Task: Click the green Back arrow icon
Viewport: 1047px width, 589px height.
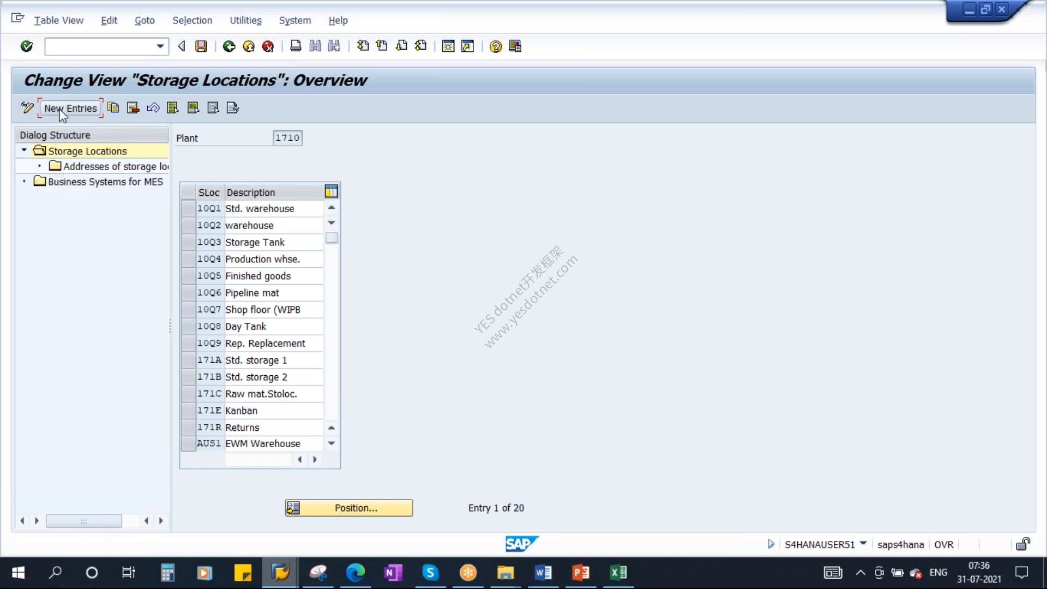Action: pyautogui.click(x=229, y=46)
